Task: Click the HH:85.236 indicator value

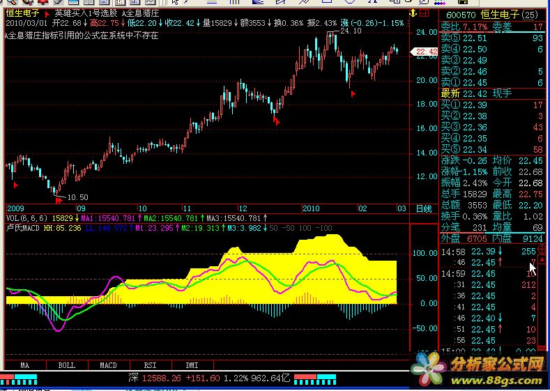Action: coord(63,228)
